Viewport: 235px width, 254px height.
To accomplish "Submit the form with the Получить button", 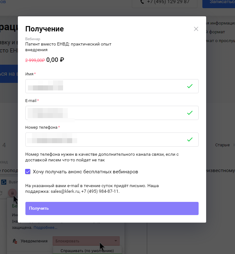I will pos(112,208).
